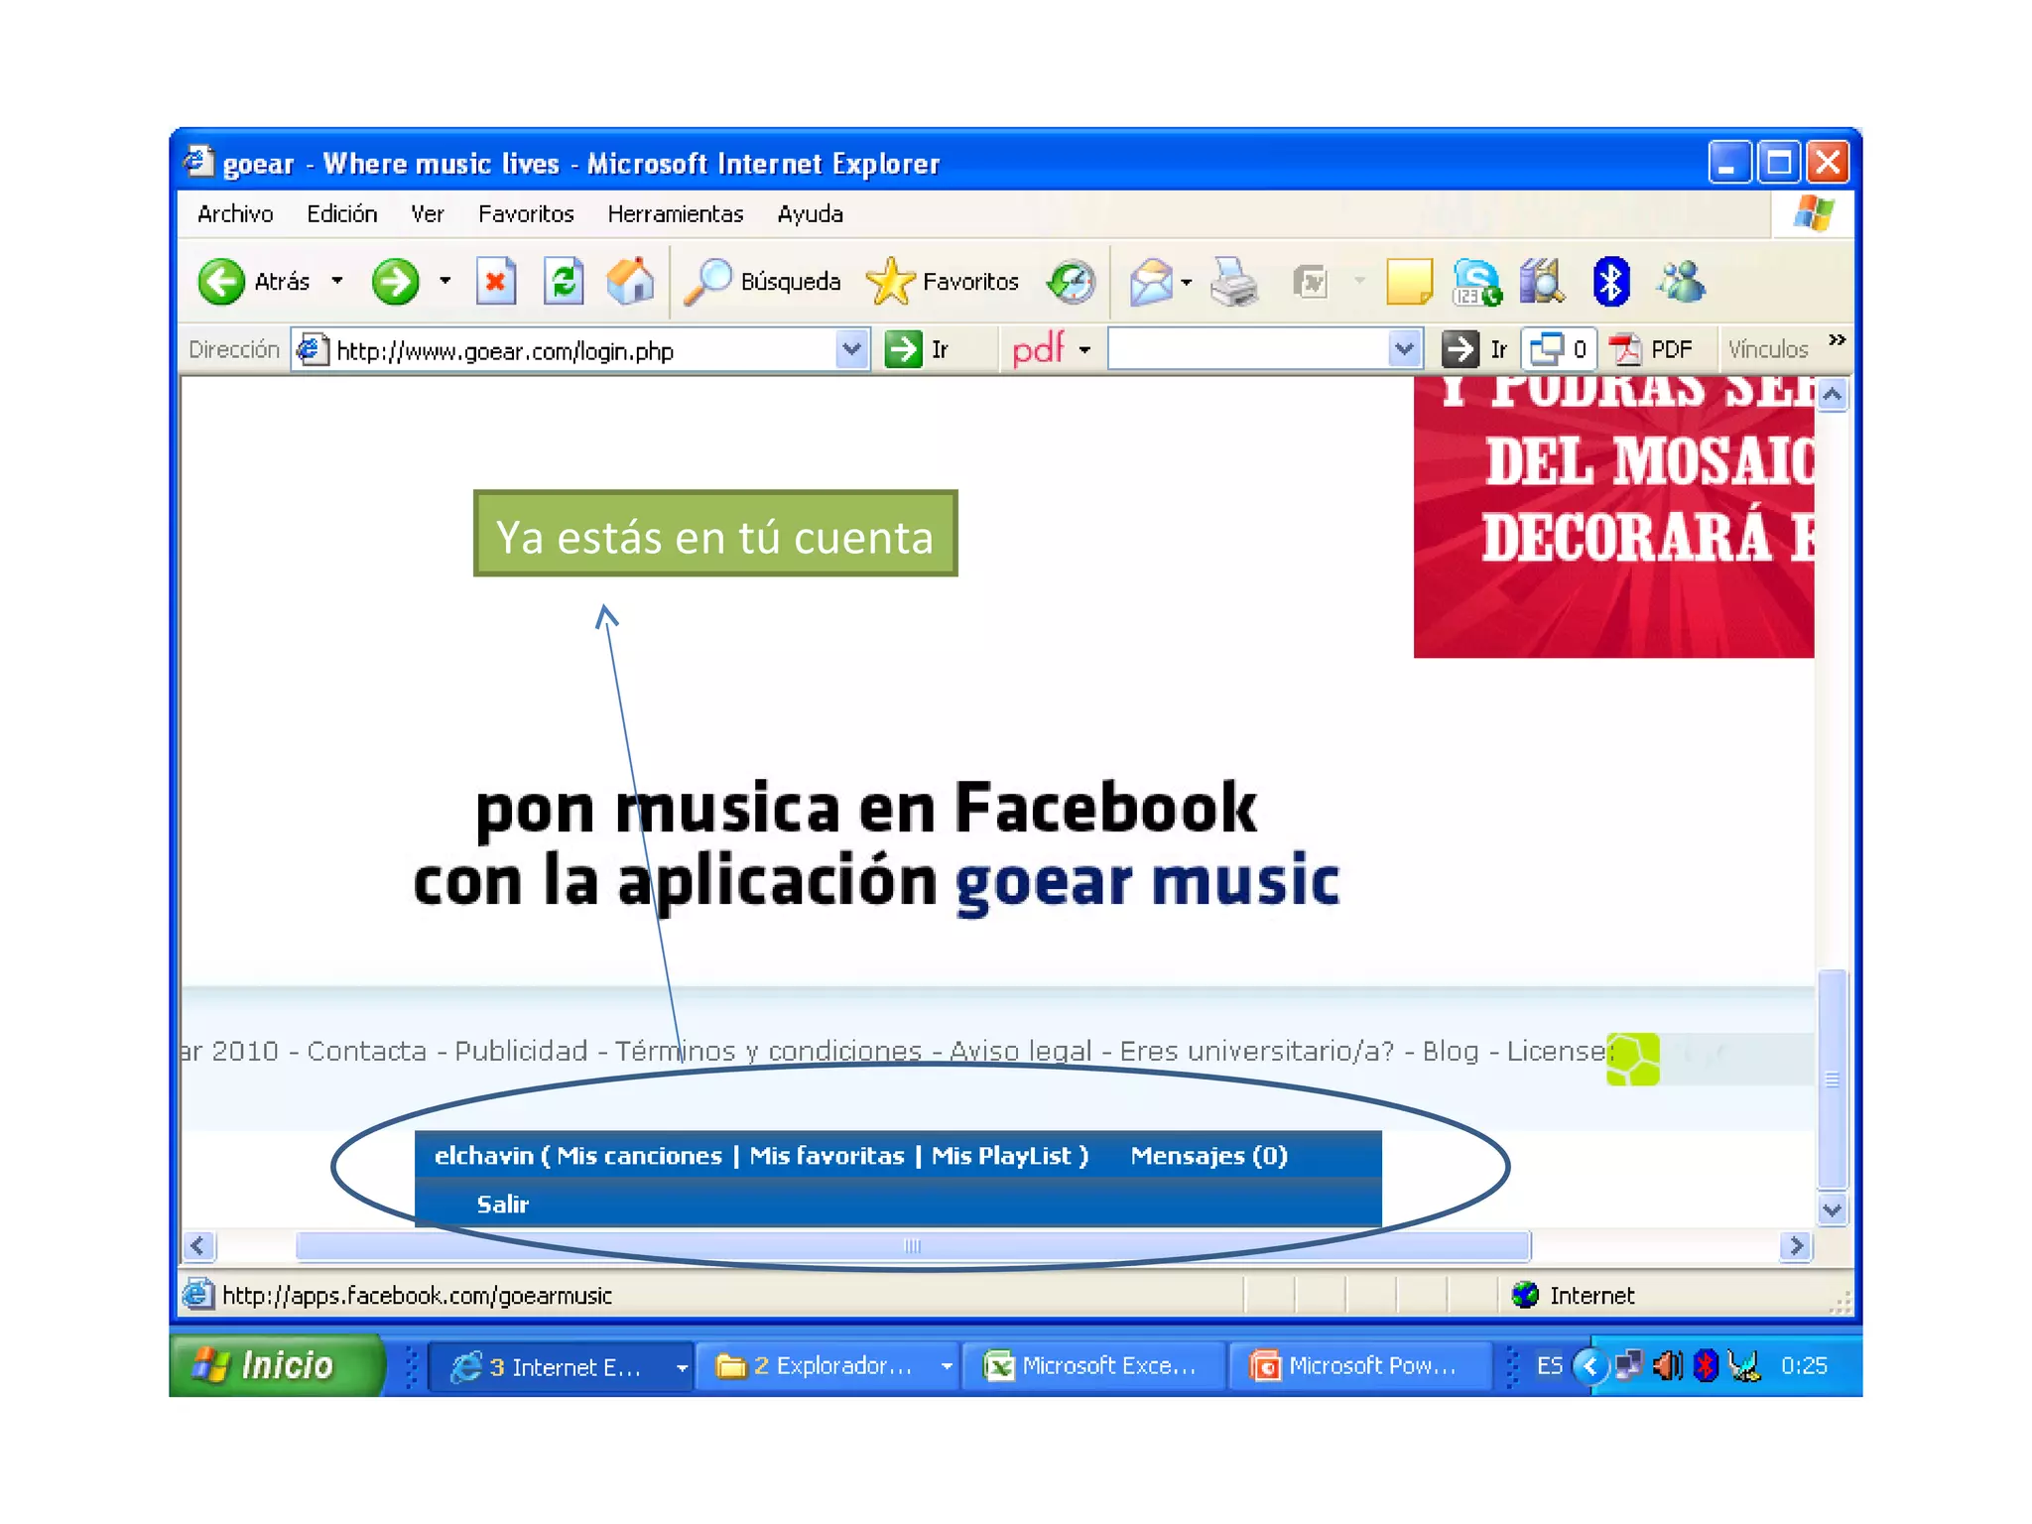Expand the Vínculos links chevron
This screenshot has height=1524, width=2032.
[x=1838, y=340]
